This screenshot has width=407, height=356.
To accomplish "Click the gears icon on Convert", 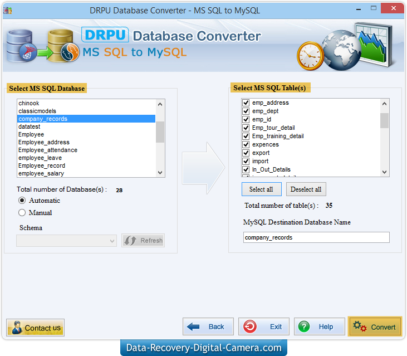I will pyautogui.click(x=360, y=326).
